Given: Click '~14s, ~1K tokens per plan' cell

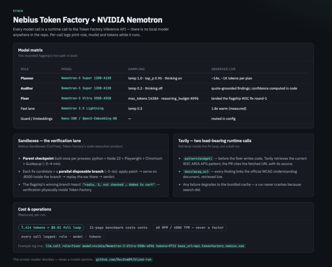Looking at the screenshot, I should (232, 78).
